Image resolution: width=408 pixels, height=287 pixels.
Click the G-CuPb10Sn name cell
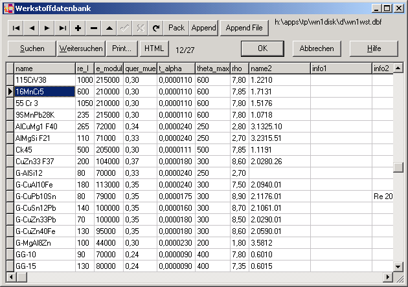(x=43, y=196)
